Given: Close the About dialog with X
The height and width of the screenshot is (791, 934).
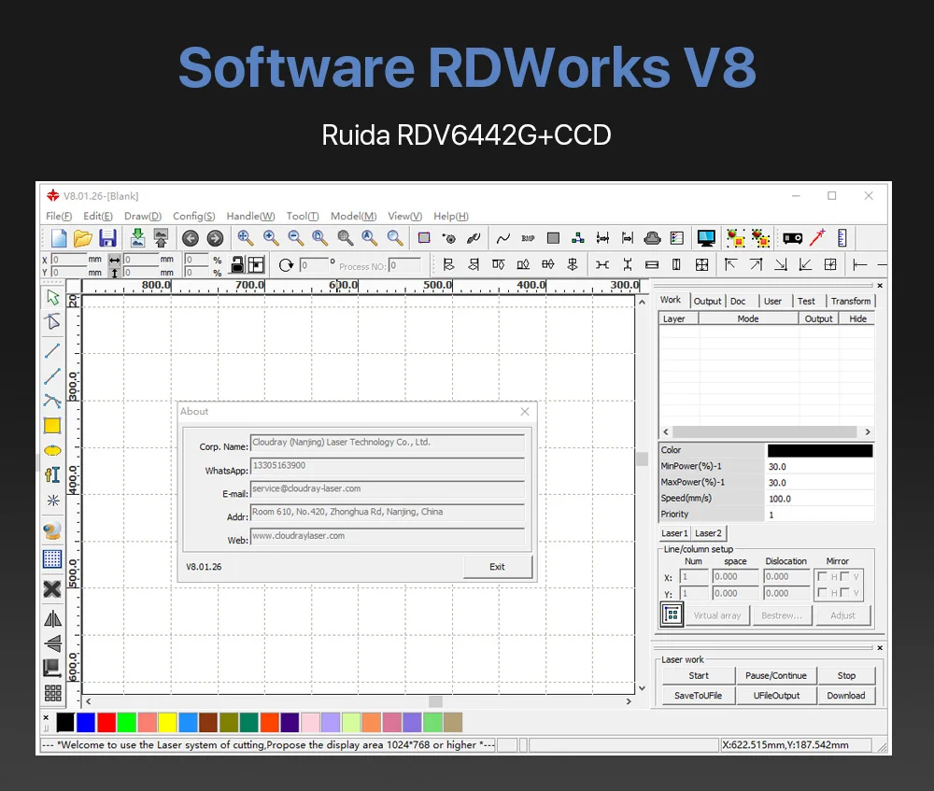Looking at the screenshot, I should [525, 412].
